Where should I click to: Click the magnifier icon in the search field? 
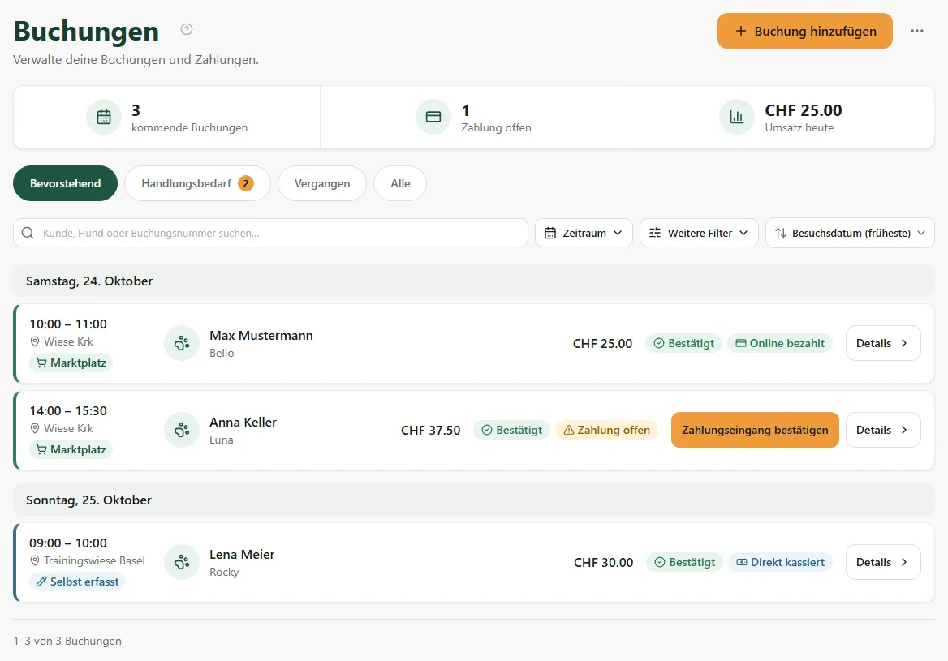pyautogui.click(x=28, y=234)
